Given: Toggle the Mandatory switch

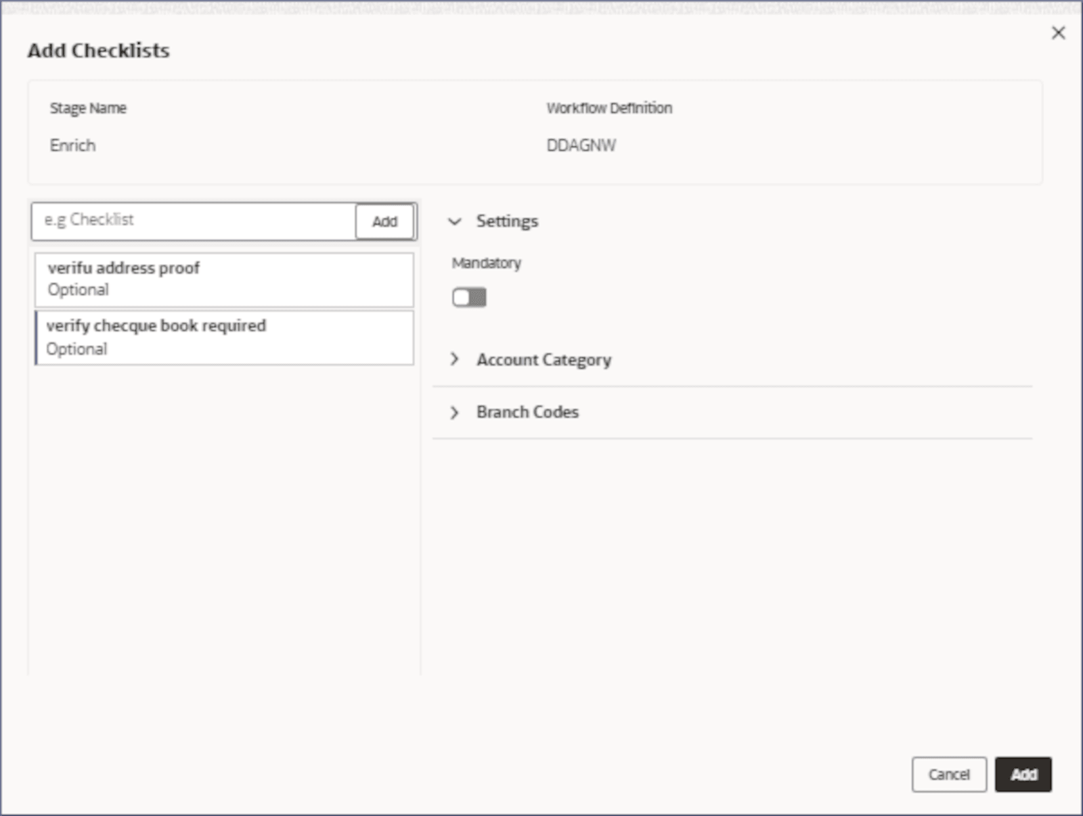Looking at the screenshot, I should pyautogui.click(x=469, y=297).
